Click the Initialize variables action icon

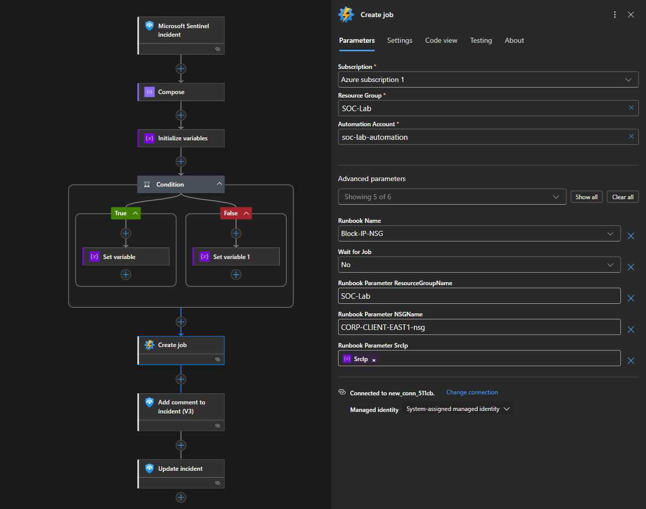pos(149,138)
